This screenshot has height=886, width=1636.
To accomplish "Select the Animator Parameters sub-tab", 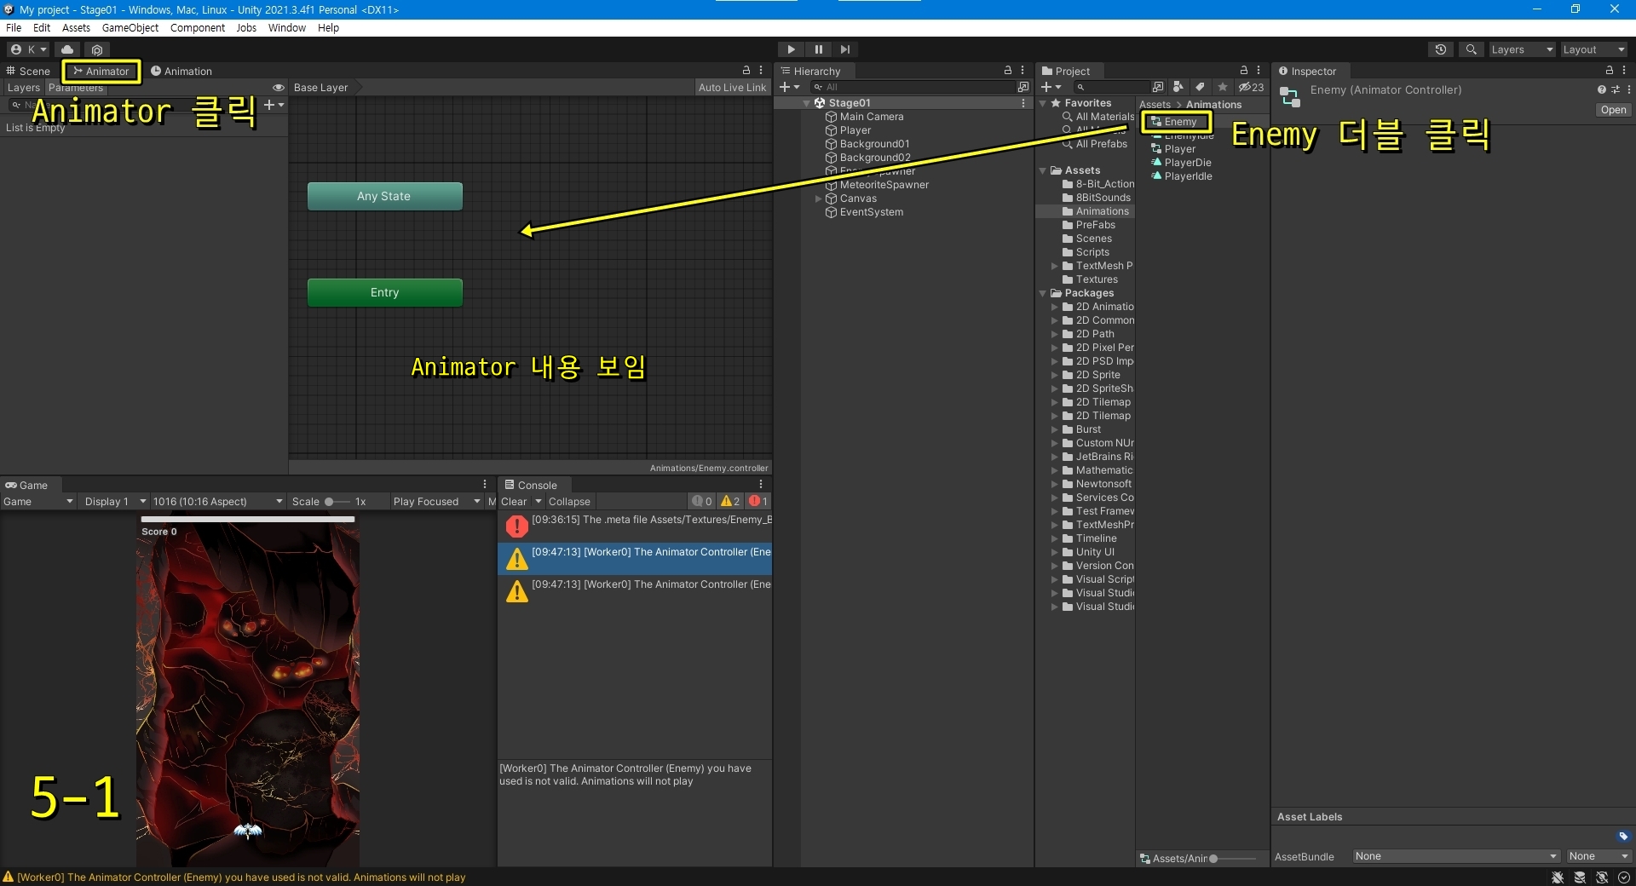I will 76,88.
